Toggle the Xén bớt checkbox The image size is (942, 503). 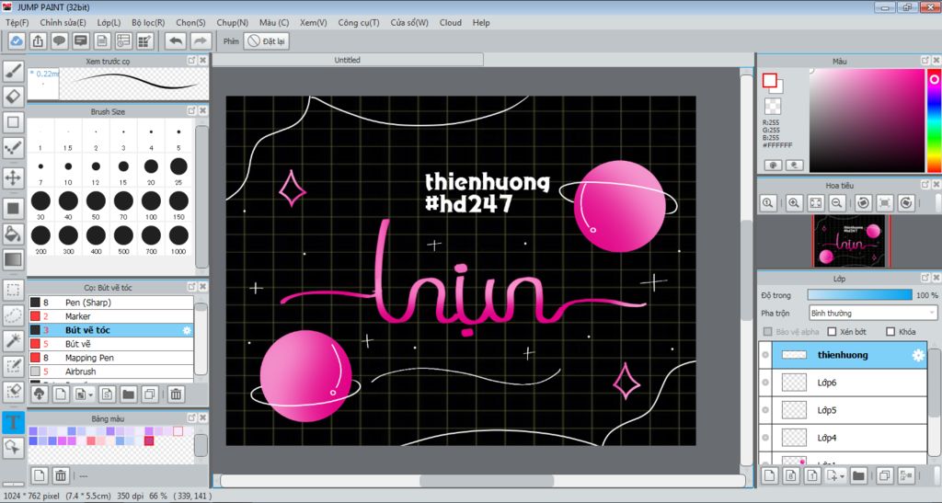tap(832, 331)
